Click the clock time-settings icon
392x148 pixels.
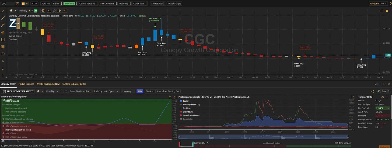pyautogui.click(x=54, y=11)
